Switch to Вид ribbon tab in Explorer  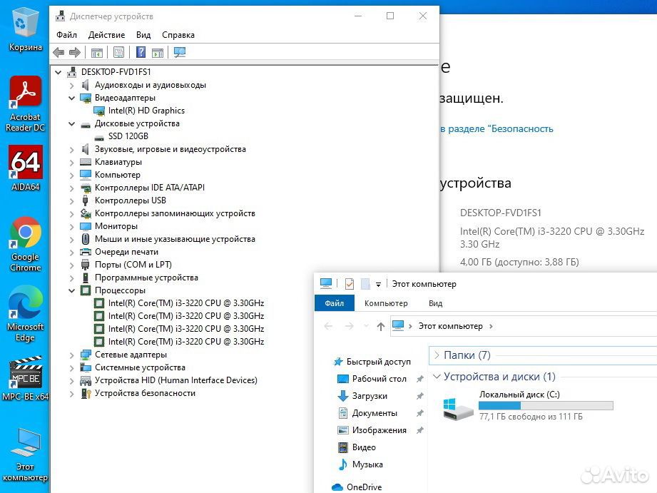[x=435, y=303]
